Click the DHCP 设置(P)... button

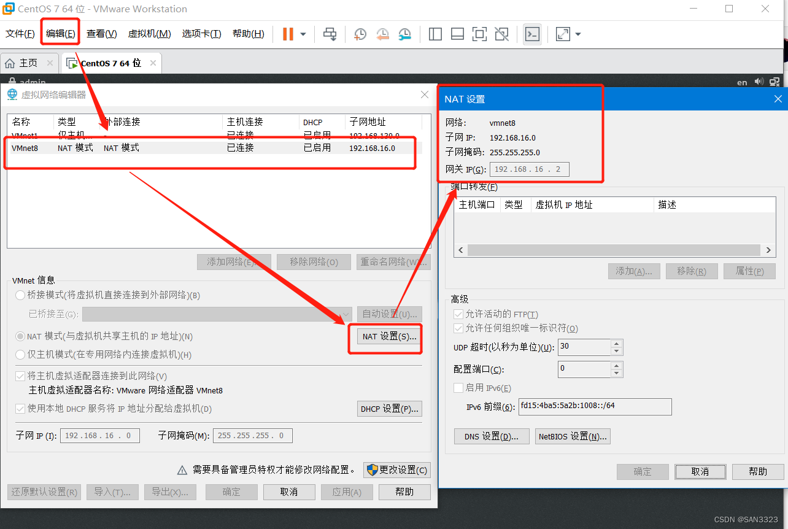[389, 409]
